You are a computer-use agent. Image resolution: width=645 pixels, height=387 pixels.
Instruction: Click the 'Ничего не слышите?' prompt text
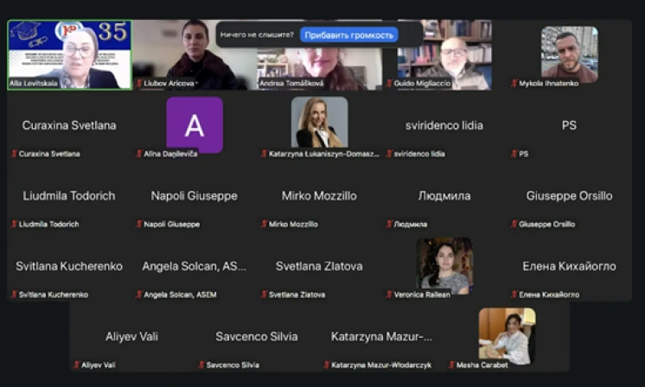pos(257,35)
